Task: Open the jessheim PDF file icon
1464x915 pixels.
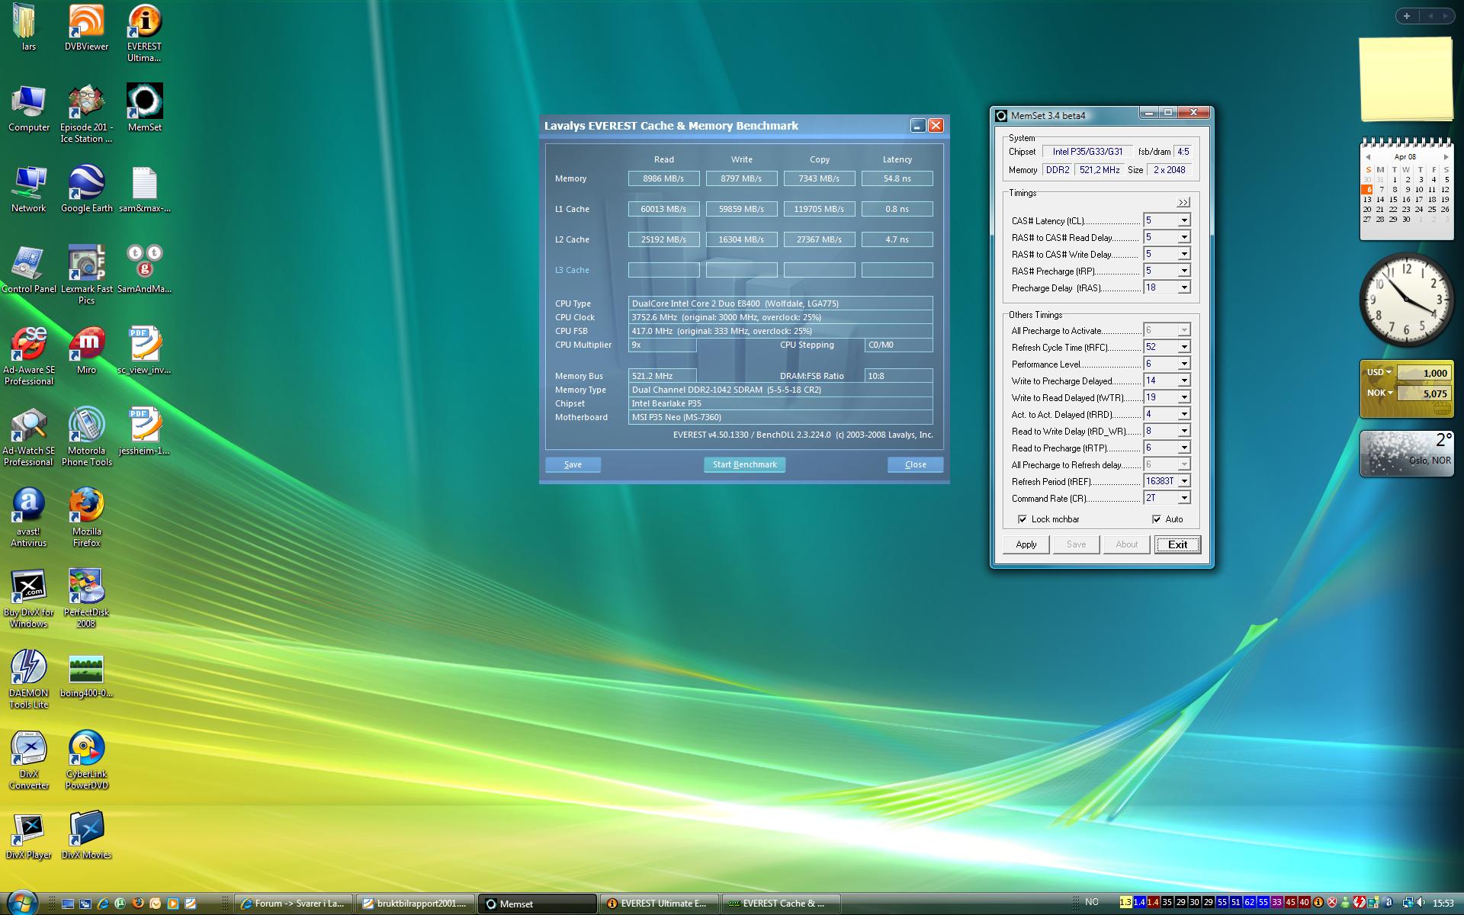Action: pos(144,431)
